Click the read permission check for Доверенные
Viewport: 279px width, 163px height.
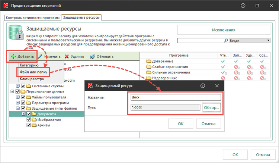click(223, 61)
